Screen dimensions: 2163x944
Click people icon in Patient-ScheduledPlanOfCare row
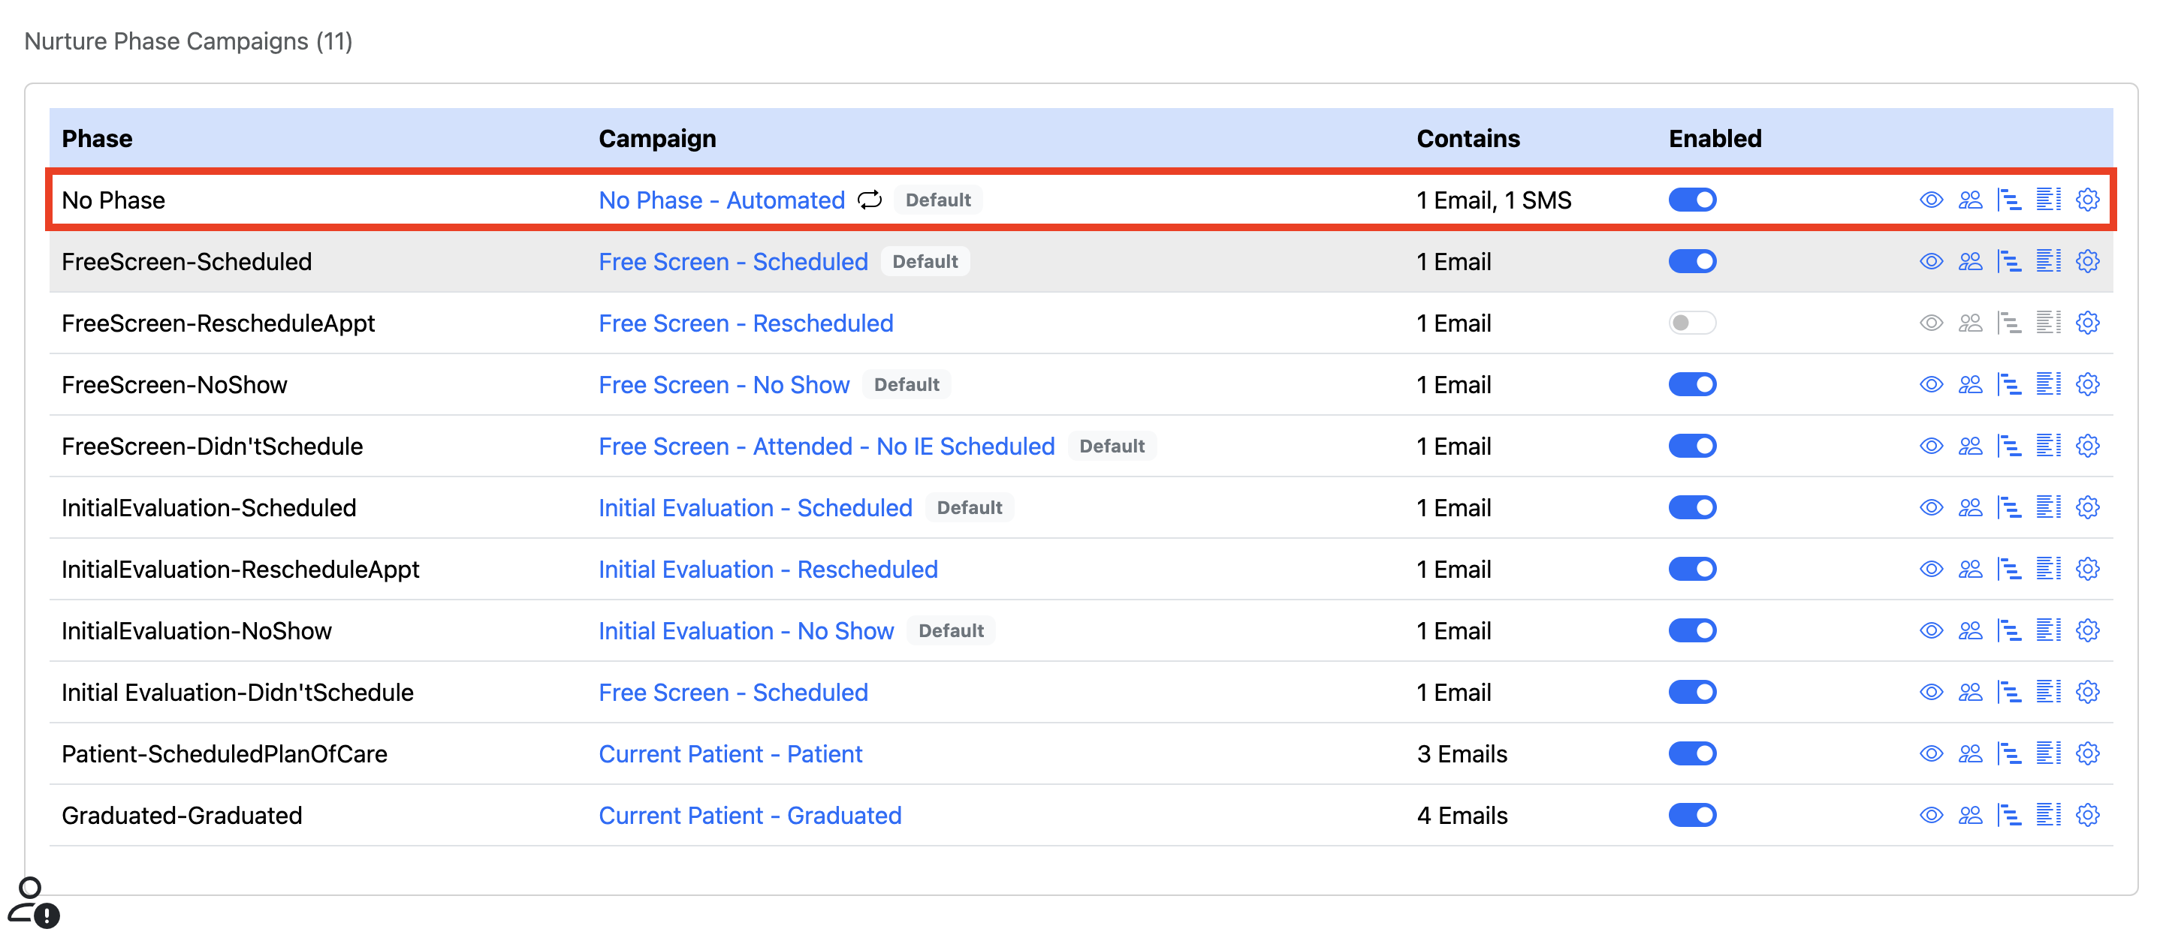1970,753
